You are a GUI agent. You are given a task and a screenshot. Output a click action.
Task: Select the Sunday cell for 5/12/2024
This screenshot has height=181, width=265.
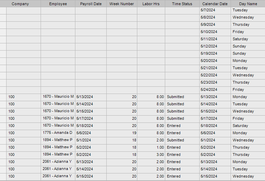pyautogui.click(x=248, y=46)
